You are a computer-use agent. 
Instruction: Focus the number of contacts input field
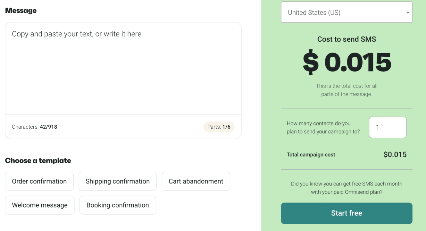pos(387,127)
